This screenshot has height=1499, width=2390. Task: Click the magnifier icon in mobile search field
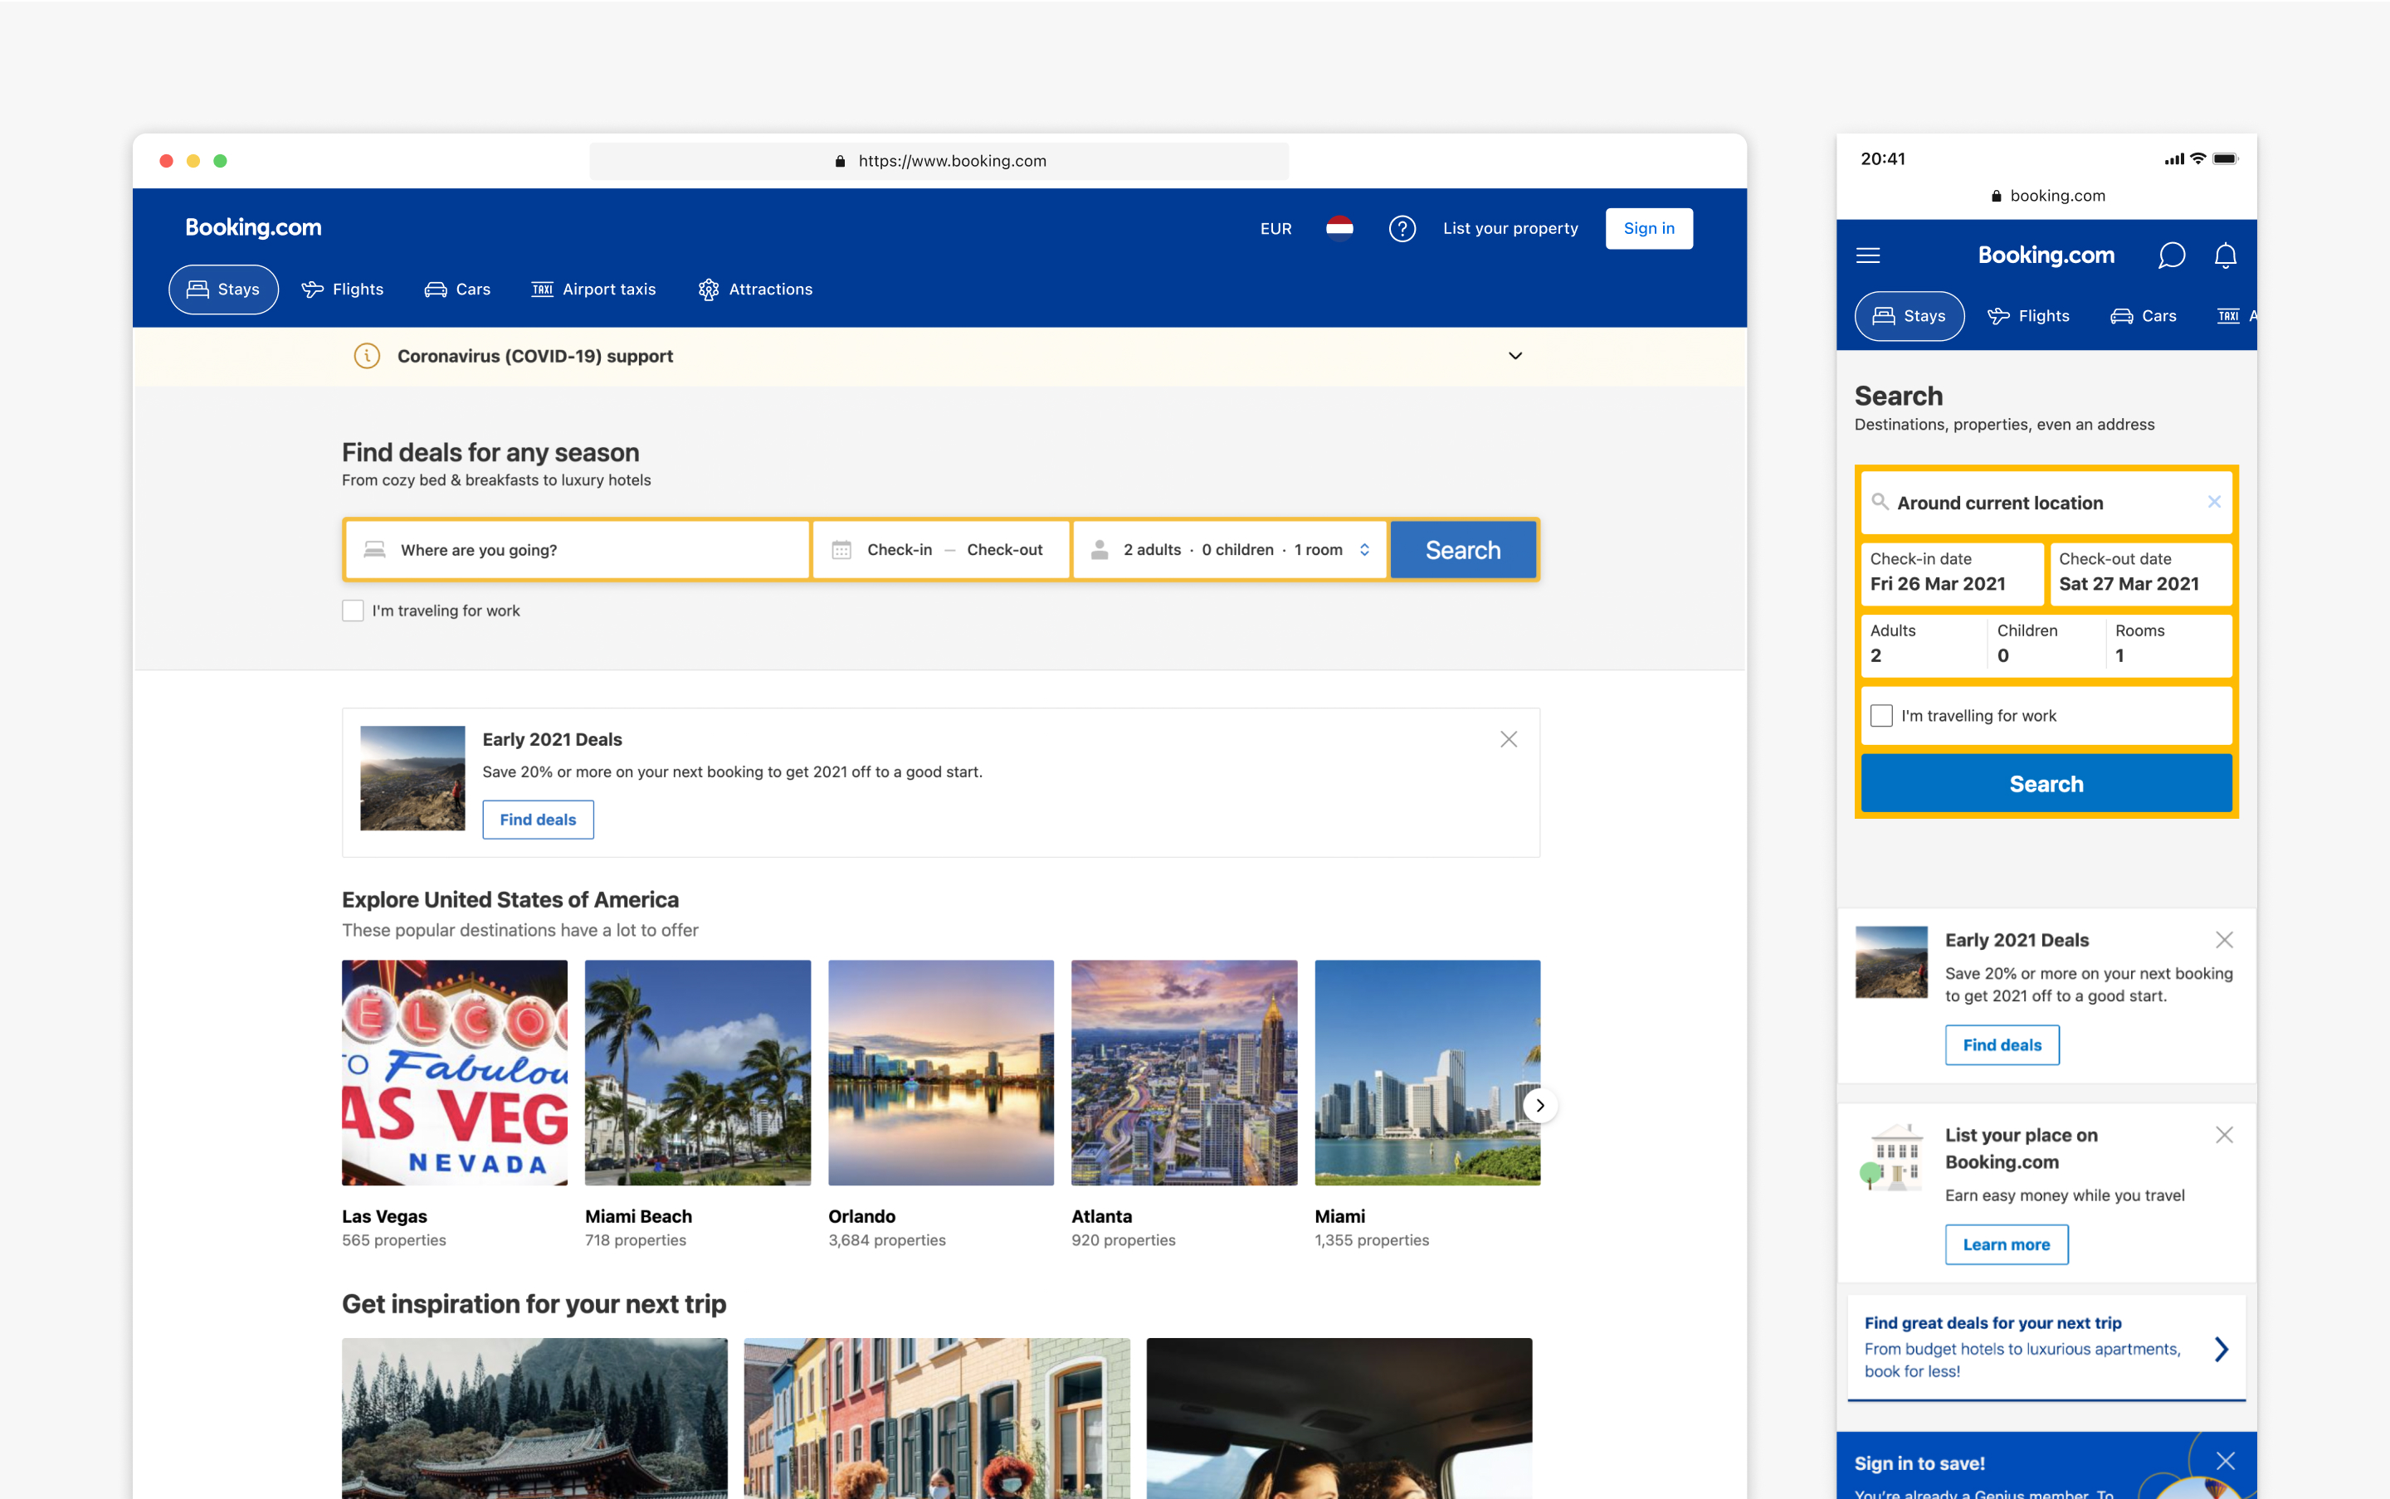[1880, 502]
